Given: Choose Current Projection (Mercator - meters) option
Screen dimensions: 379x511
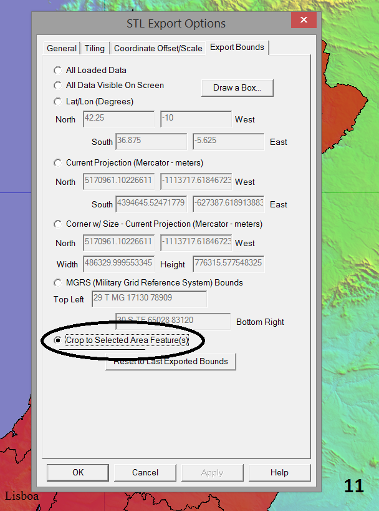Looking at the screenshot, I should (x=58, y=163).
